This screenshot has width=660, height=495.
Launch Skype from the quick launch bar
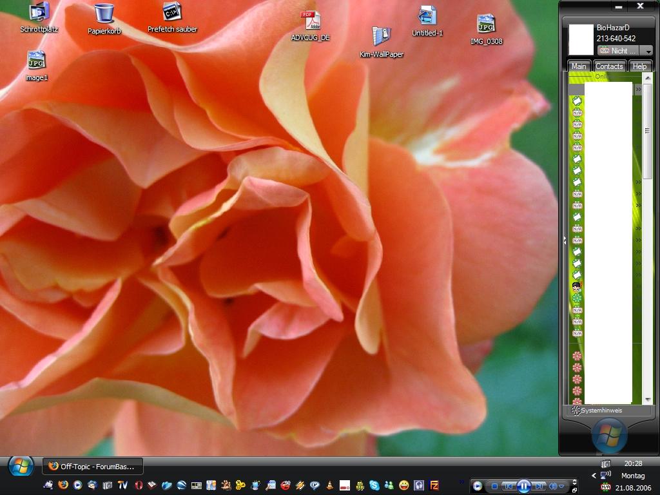374,485
